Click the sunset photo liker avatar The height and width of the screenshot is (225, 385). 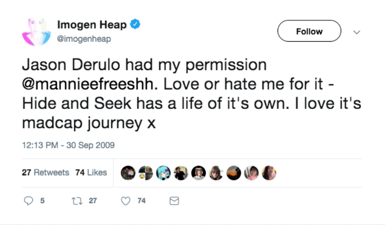233,173
